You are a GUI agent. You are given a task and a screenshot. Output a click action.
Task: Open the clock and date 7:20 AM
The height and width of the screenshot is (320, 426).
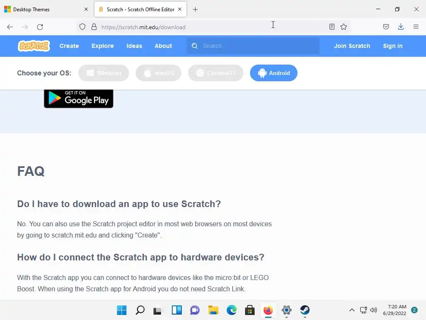(395, 310)
